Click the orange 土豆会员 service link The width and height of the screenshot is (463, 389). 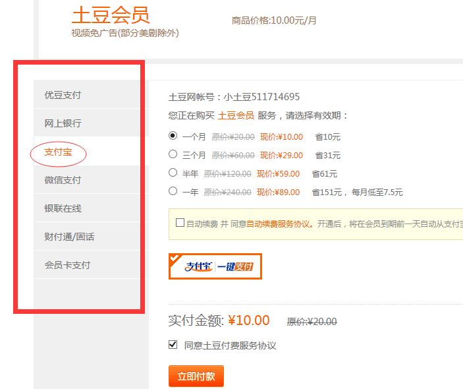click(236, 115)
